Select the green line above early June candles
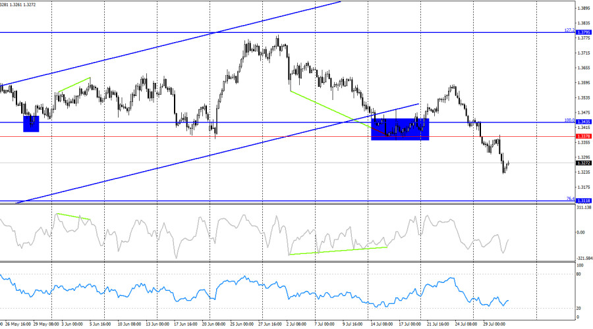Image resolution: width=593 pixels, height=329 pixels. pyautogui.click(x=74, y=85)
